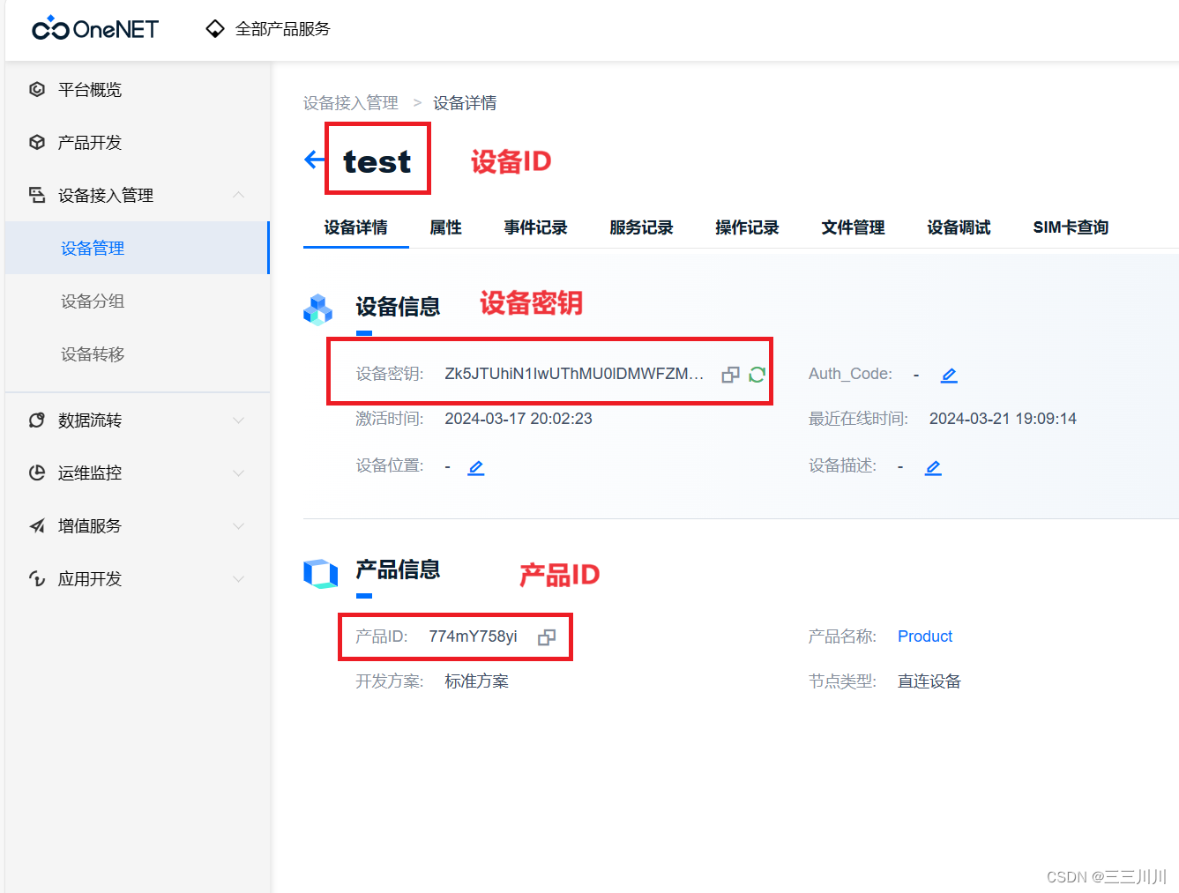Edit the 设备位置 field
Viewport: 1179px width, 893px height.
coord(475,466)
